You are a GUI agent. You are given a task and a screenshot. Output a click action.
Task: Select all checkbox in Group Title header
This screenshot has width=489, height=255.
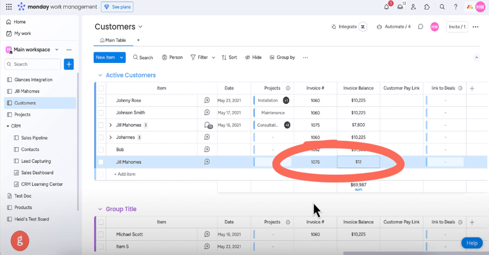[x=101, y=222]
